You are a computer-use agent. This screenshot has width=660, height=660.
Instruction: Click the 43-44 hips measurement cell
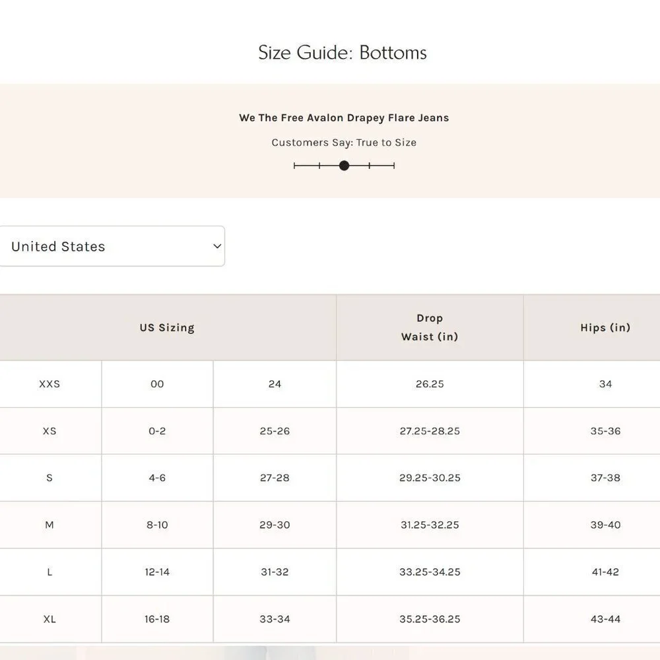pos(605,619)
